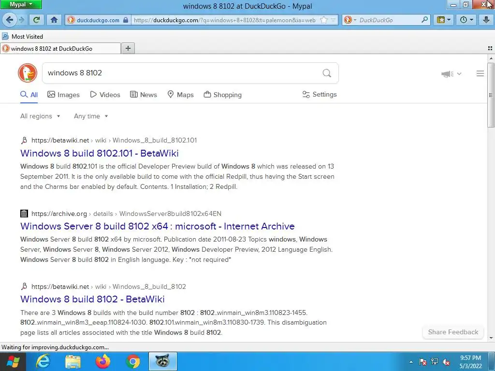This screenshot has width=495, height=371.
Task: Open the DuckDuckGo hamburger menu
Action: tap(480, 73)
